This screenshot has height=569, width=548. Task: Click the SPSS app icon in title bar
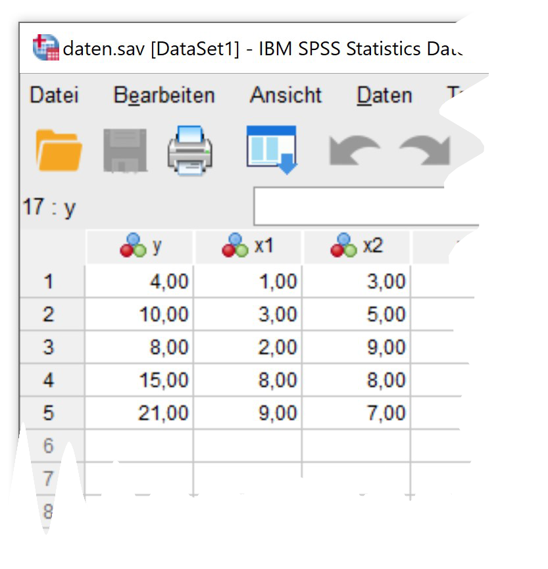click(45, 48)
